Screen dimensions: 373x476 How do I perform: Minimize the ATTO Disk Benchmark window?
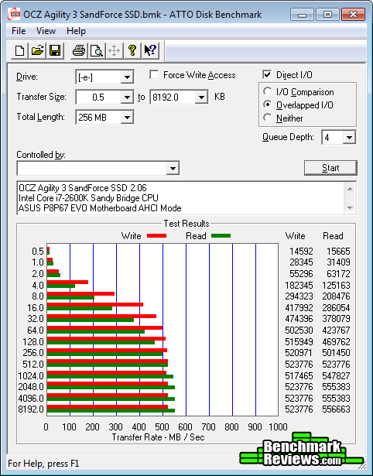pyautogui.click(x=302, y=14)
